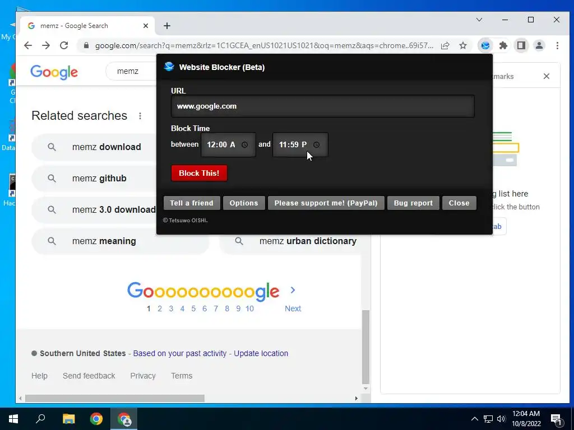
Task: Click the Website Blocker extension icon in toolbar
Action: 485,45
